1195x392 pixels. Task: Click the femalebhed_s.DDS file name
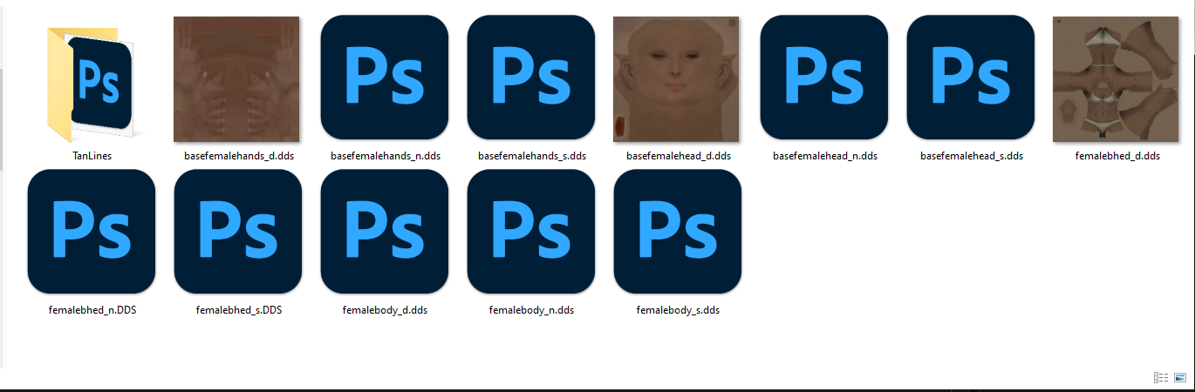[239, 309]
